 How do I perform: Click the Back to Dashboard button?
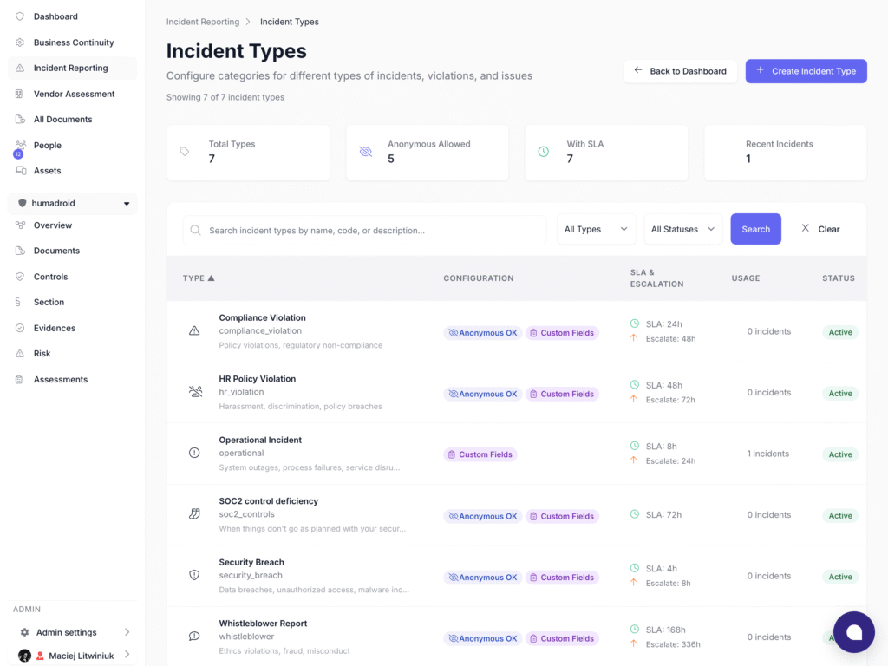point(680,71)
